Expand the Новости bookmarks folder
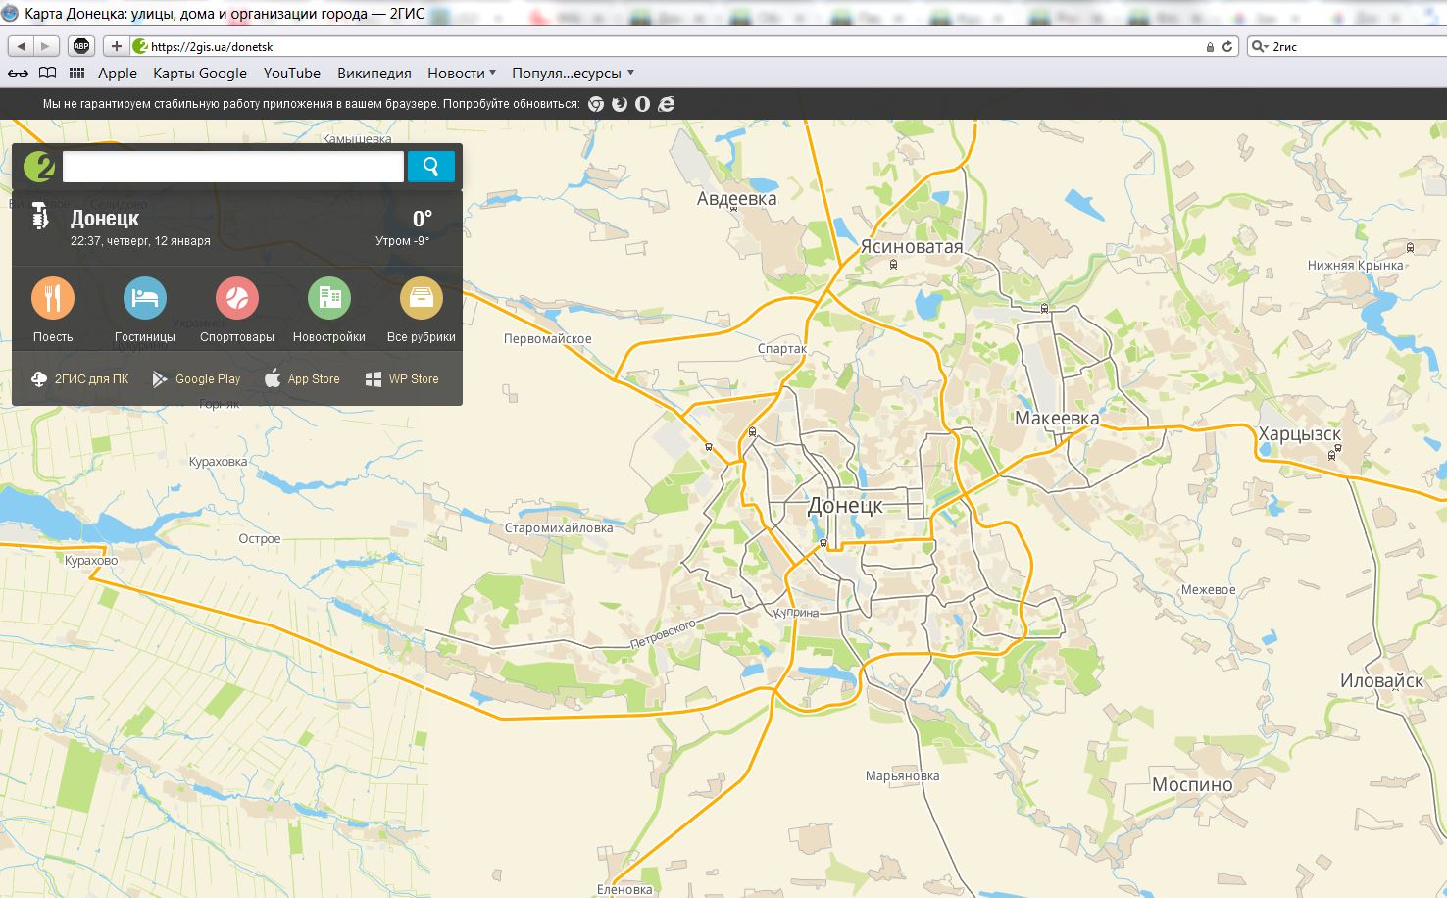Image resolution: width=1447 pixels, height=898 pixels. 462,74
